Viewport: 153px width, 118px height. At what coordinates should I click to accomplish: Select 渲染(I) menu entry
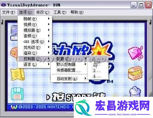35,53
